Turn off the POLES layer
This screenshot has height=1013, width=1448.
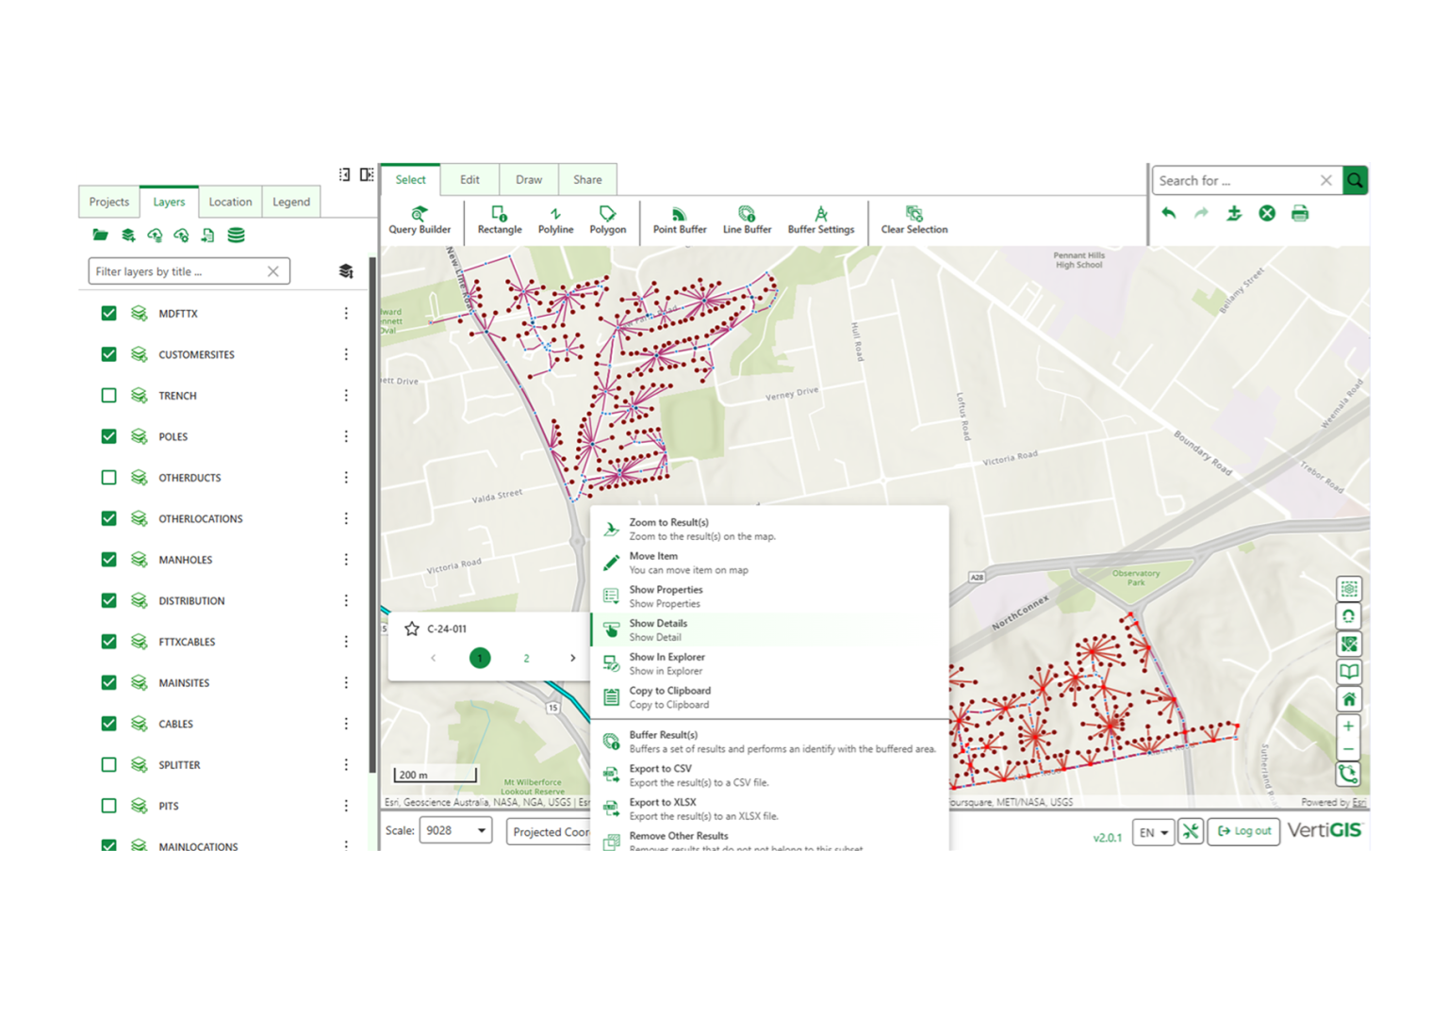[109, 436]
